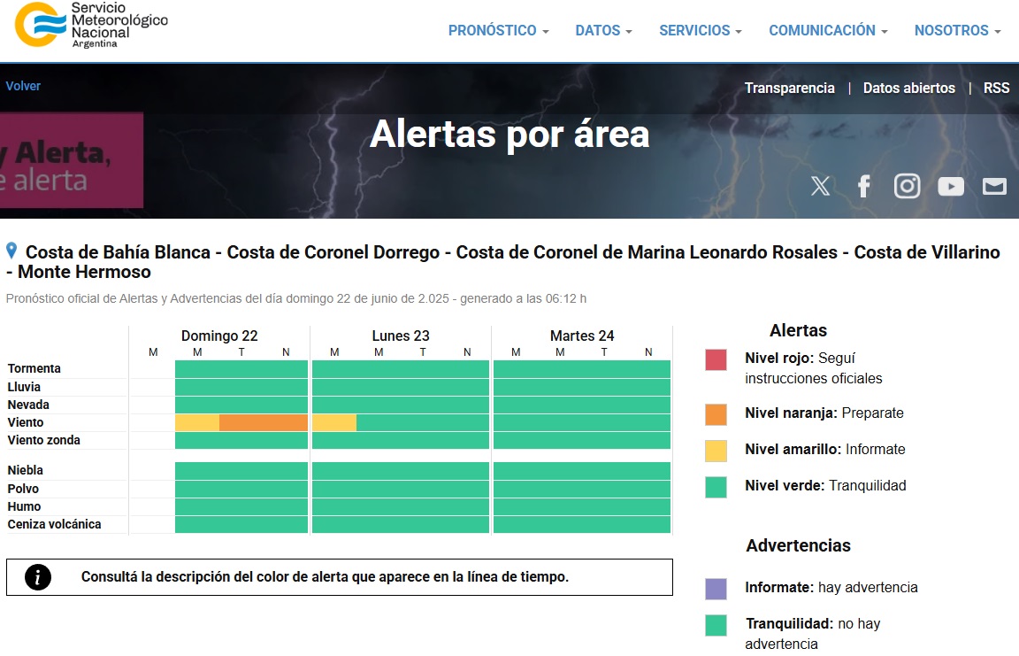Click the Alertas legend heading
Viewport: 1019px width, 656px height.
(798, 330)
